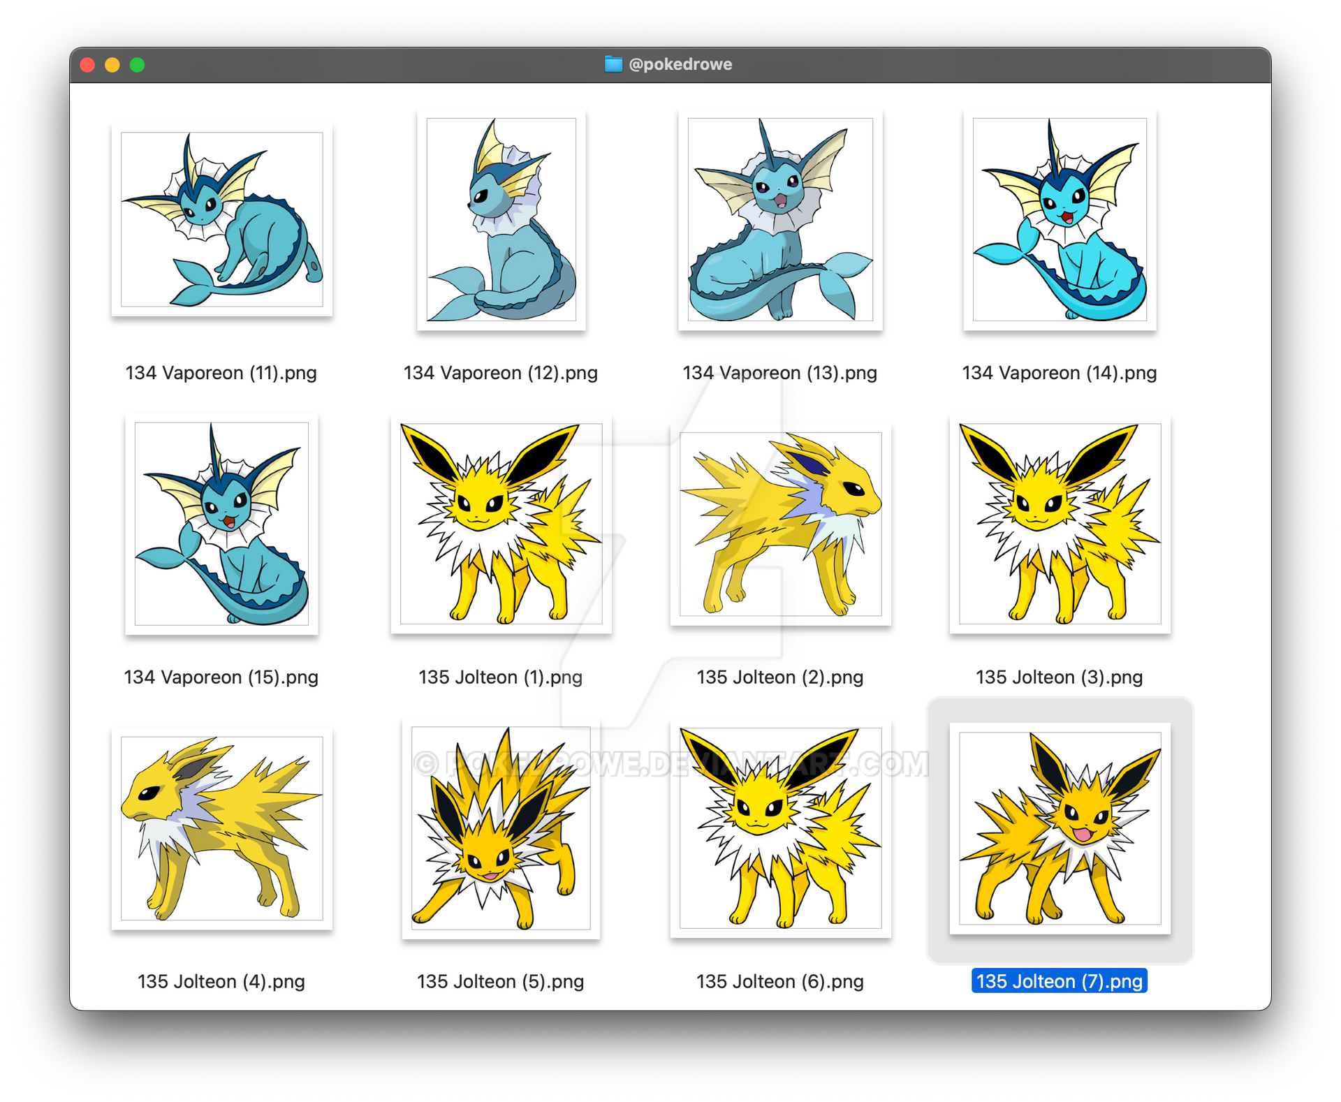The image size is (1341, 1102).
Task: Select the 134 Vaporeon (14).png thumbnail
Action: [1060, 219]
